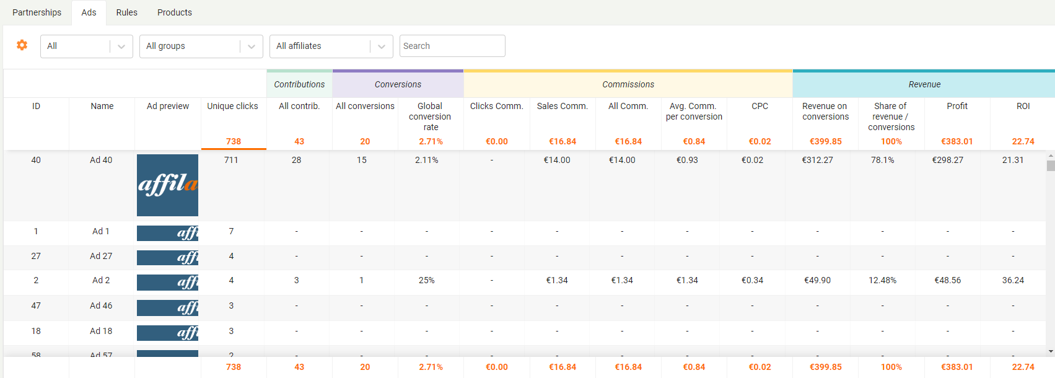This screenshot has width=1055, height=378.
Task: Click Avg. Comm. per conversion header
Action: point(694,112)
